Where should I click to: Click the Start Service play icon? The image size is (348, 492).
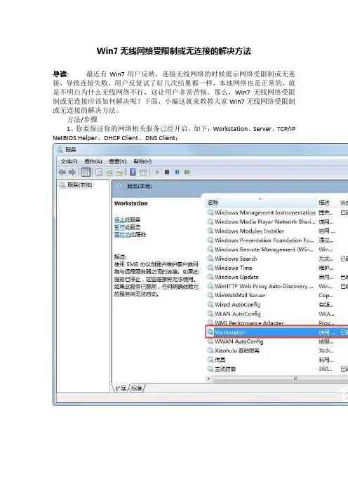[x=157, y=172]
